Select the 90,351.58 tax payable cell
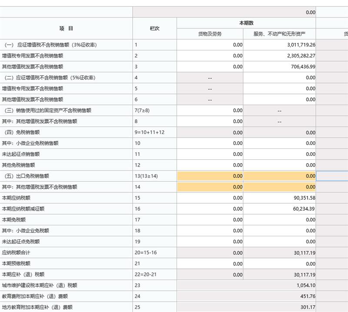 [x=279, y=198]
